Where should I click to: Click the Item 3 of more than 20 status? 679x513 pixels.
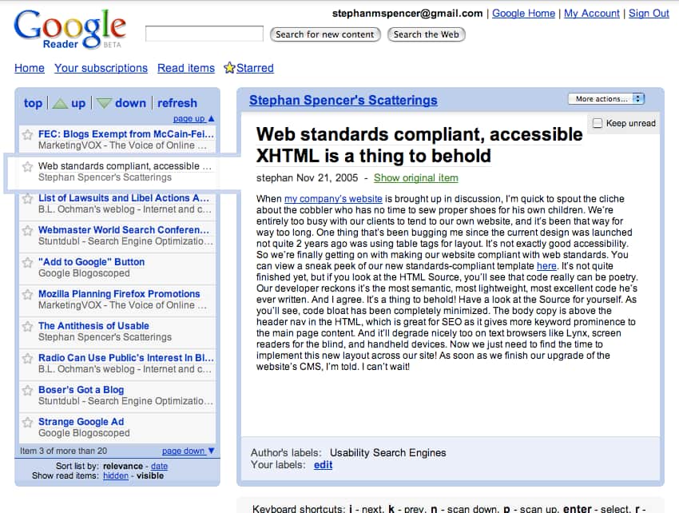pyautogui.click(x=63, y=451)
